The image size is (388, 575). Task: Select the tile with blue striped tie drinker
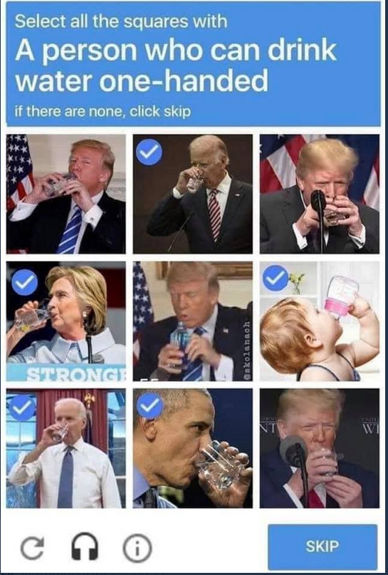point(66,194)
